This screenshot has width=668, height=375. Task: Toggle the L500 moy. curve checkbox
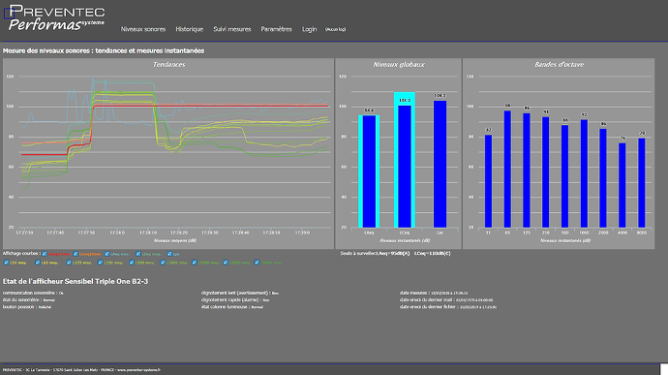coord(132,263)
